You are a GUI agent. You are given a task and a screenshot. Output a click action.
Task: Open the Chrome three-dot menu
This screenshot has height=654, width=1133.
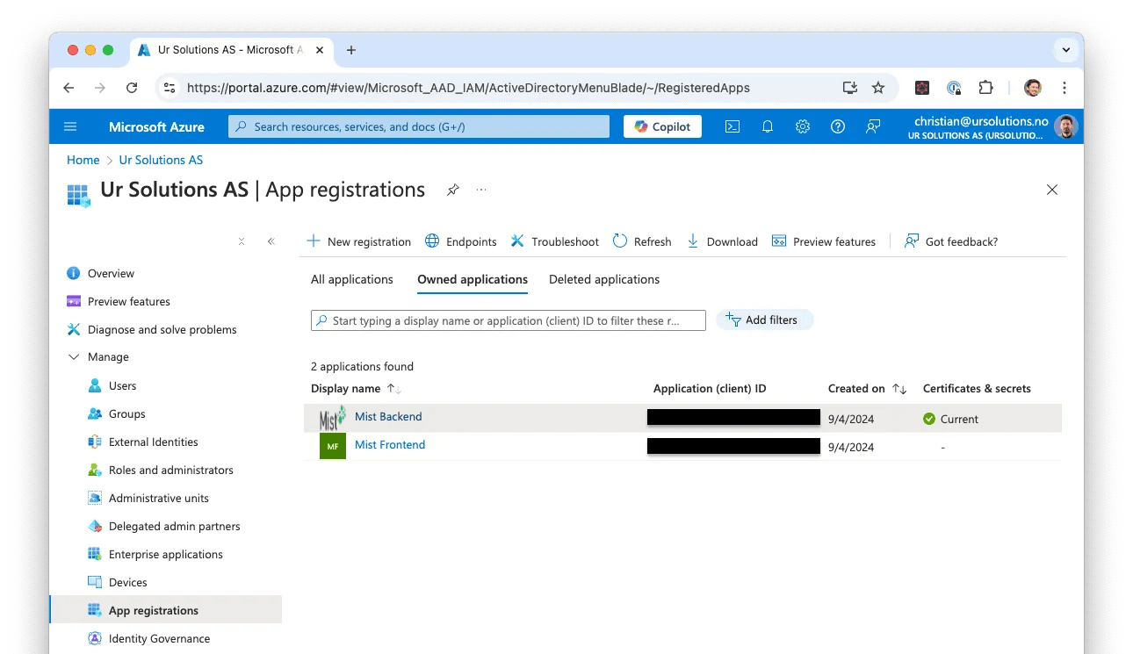click(1064, 88)
